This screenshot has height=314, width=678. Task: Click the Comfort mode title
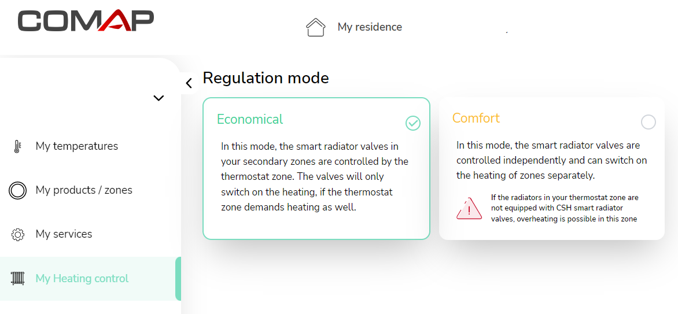[476, 118]
